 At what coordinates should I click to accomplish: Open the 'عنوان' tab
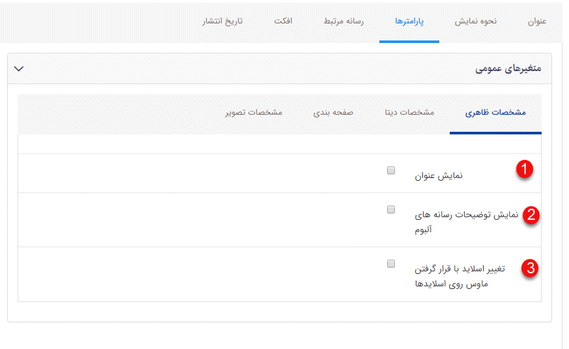tap(536, 21)
